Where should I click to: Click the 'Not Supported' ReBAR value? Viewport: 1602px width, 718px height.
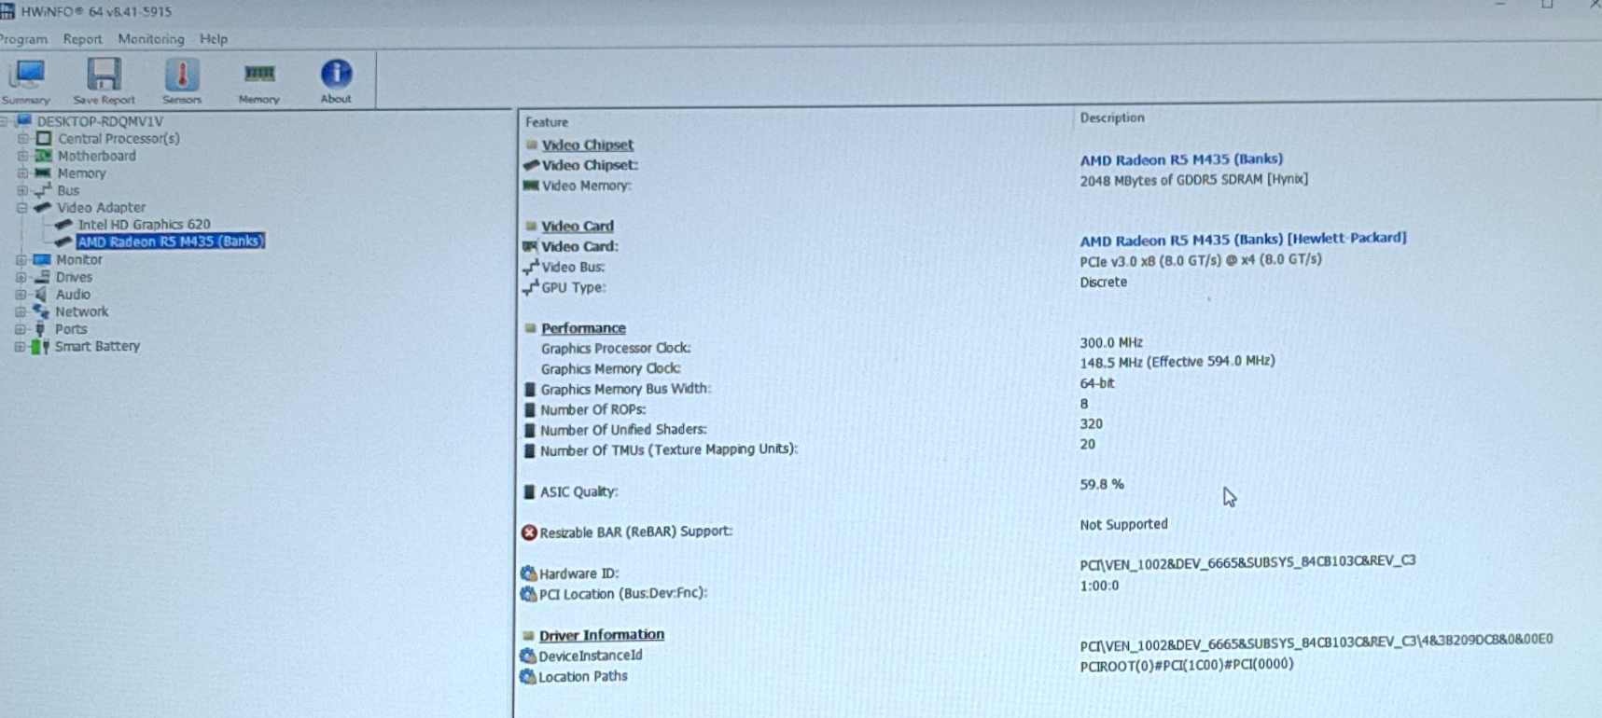tap(1123, 524)
